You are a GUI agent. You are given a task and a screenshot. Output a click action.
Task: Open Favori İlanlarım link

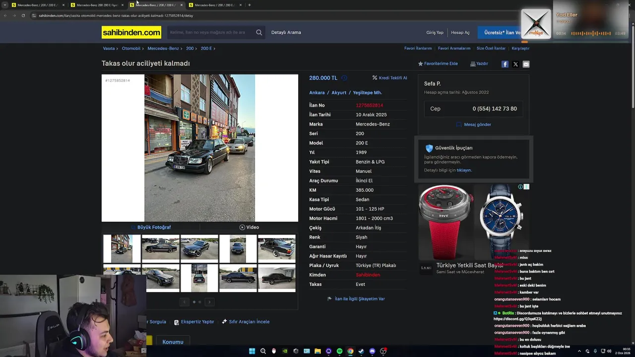(x=418, y=48)
